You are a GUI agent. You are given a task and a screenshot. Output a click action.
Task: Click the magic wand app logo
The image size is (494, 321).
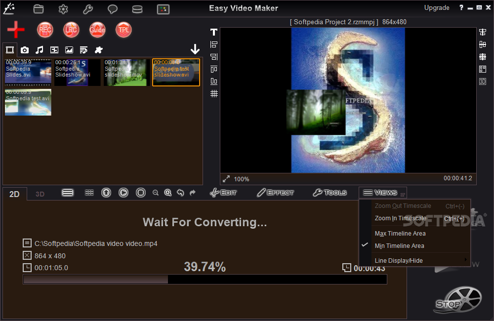[9, 8]
